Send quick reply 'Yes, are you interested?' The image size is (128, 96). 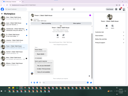point(44,66)
